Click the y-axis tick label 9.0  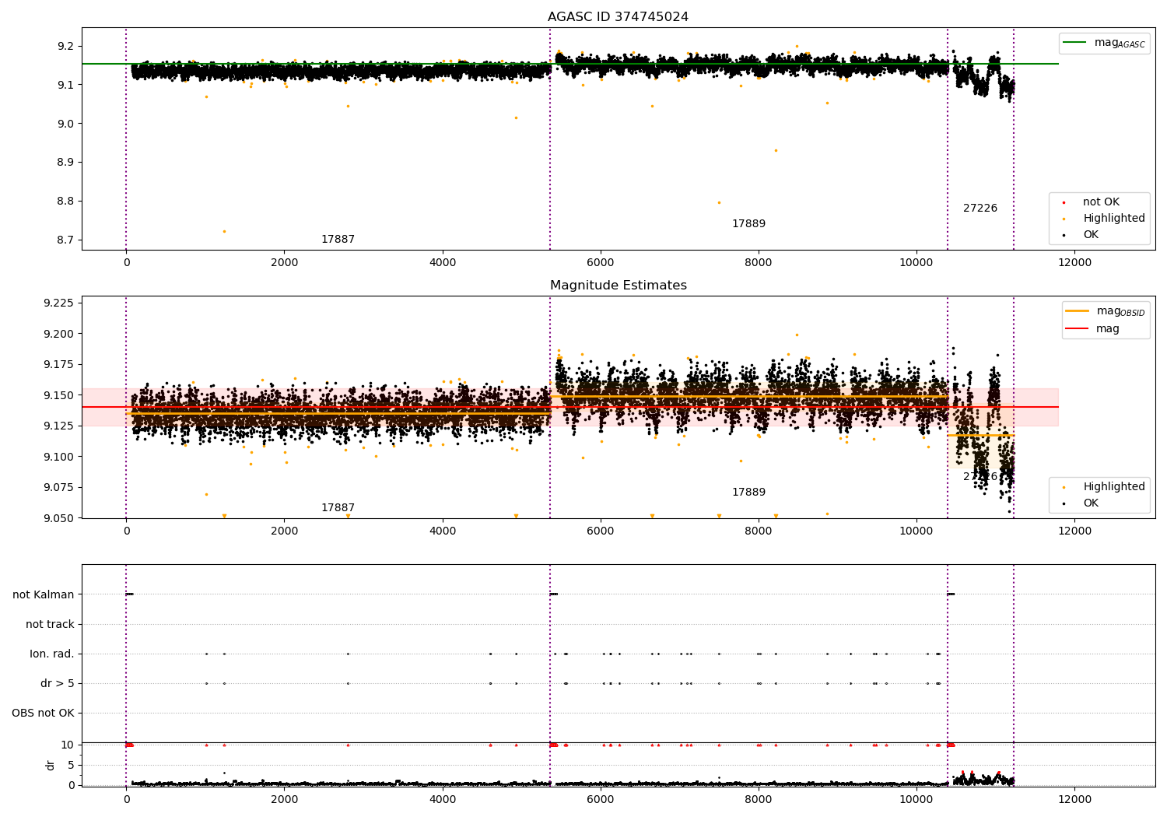pos(65,124)
